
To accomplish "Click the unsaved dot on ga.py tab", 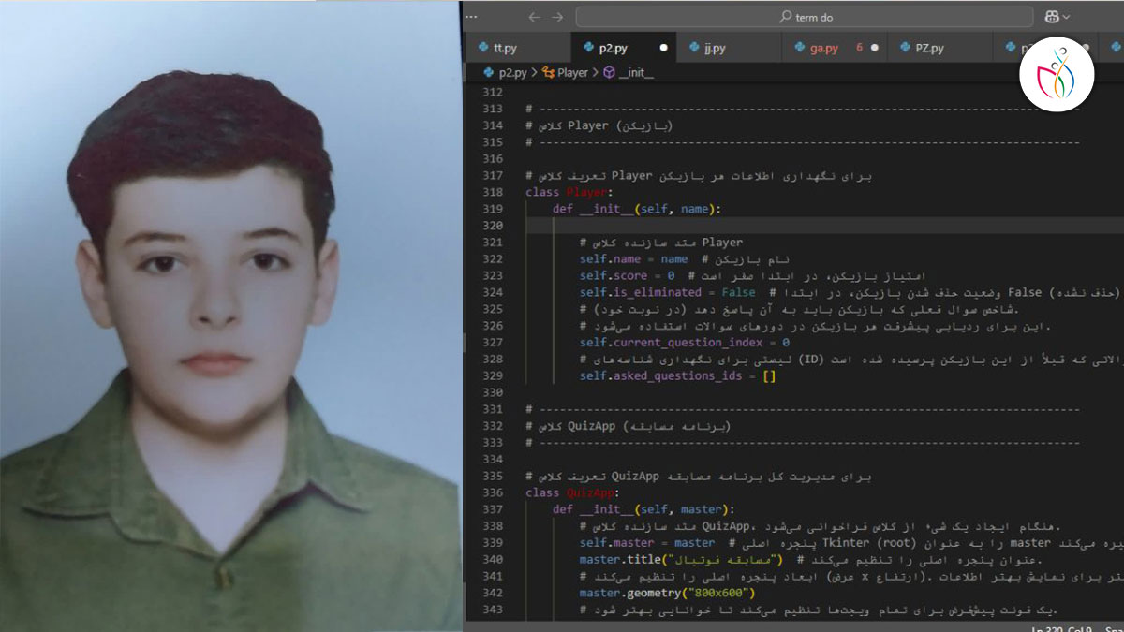I will (x=874, y=48).
